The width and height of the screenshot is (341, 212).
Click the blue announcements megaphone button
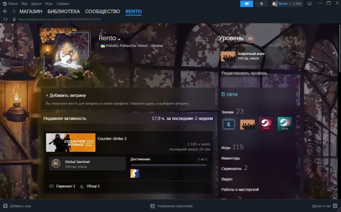pos(246,4)
